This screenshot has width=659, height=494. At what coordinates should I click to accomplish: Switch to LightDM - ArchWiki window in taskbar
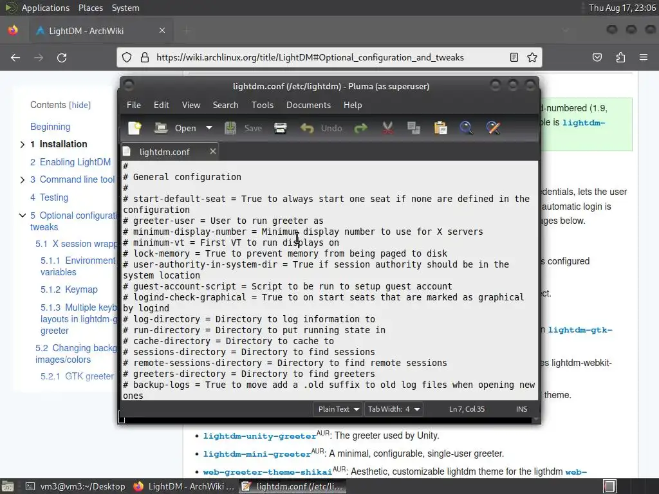pyautogui.click(x=183, y=486)
